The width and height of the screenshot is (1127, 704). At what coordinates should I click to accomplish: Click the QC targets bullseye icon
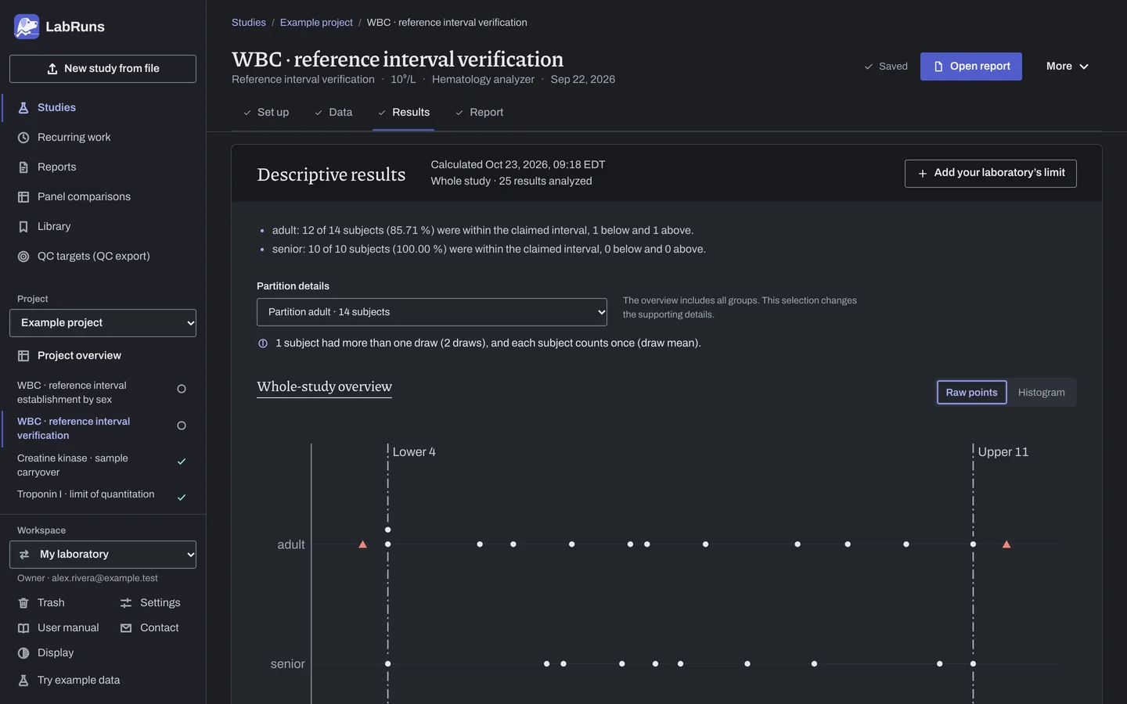point(23,257)
